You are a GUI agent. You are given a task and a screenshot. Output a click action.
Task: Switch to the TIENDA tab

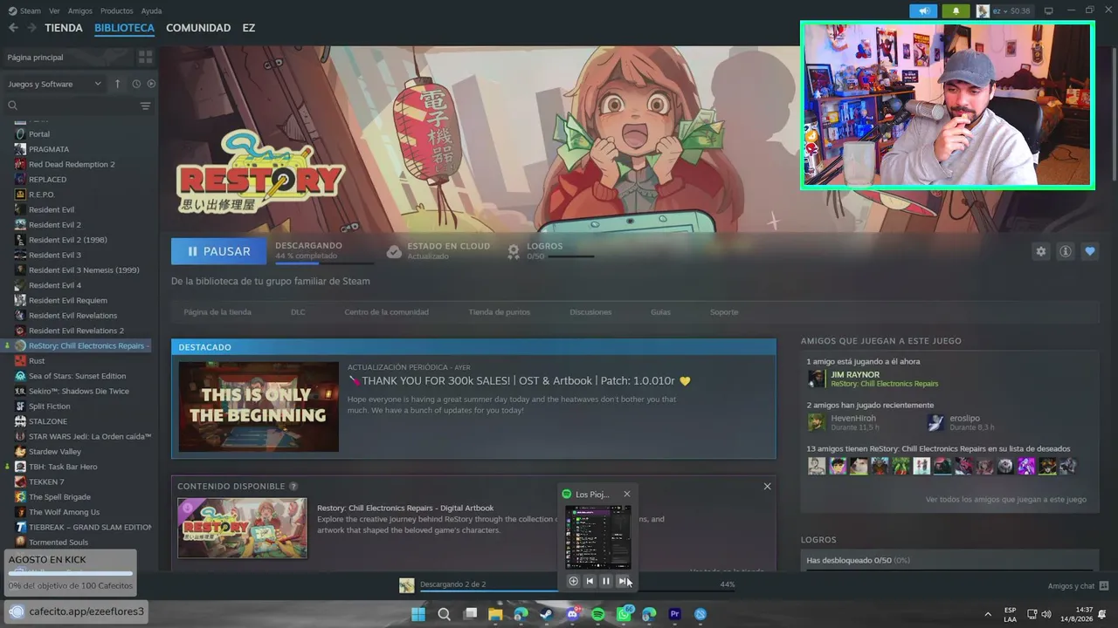pyautogui.click(x=64, y=28)
